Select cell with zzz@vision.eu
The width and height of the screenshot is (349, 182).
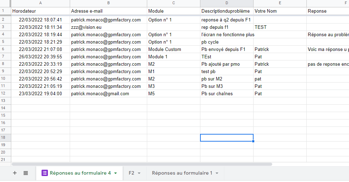tap(108, 27)
